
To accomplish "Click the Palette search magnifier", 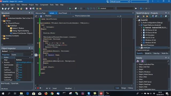I will coord(168,61).
